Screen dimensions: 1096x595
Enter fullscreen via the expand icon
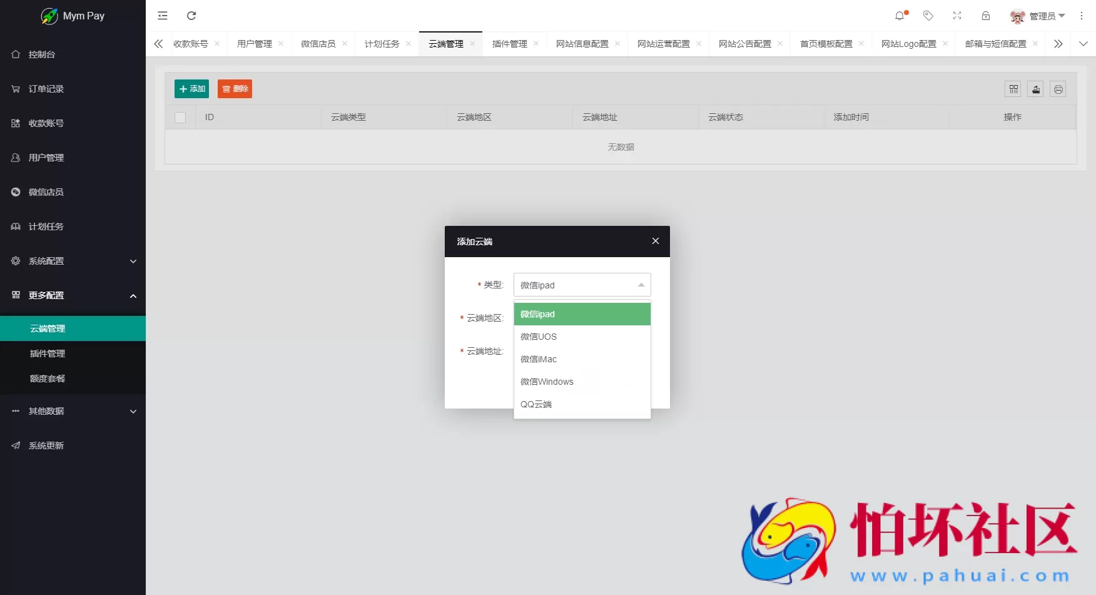point(957,16)
